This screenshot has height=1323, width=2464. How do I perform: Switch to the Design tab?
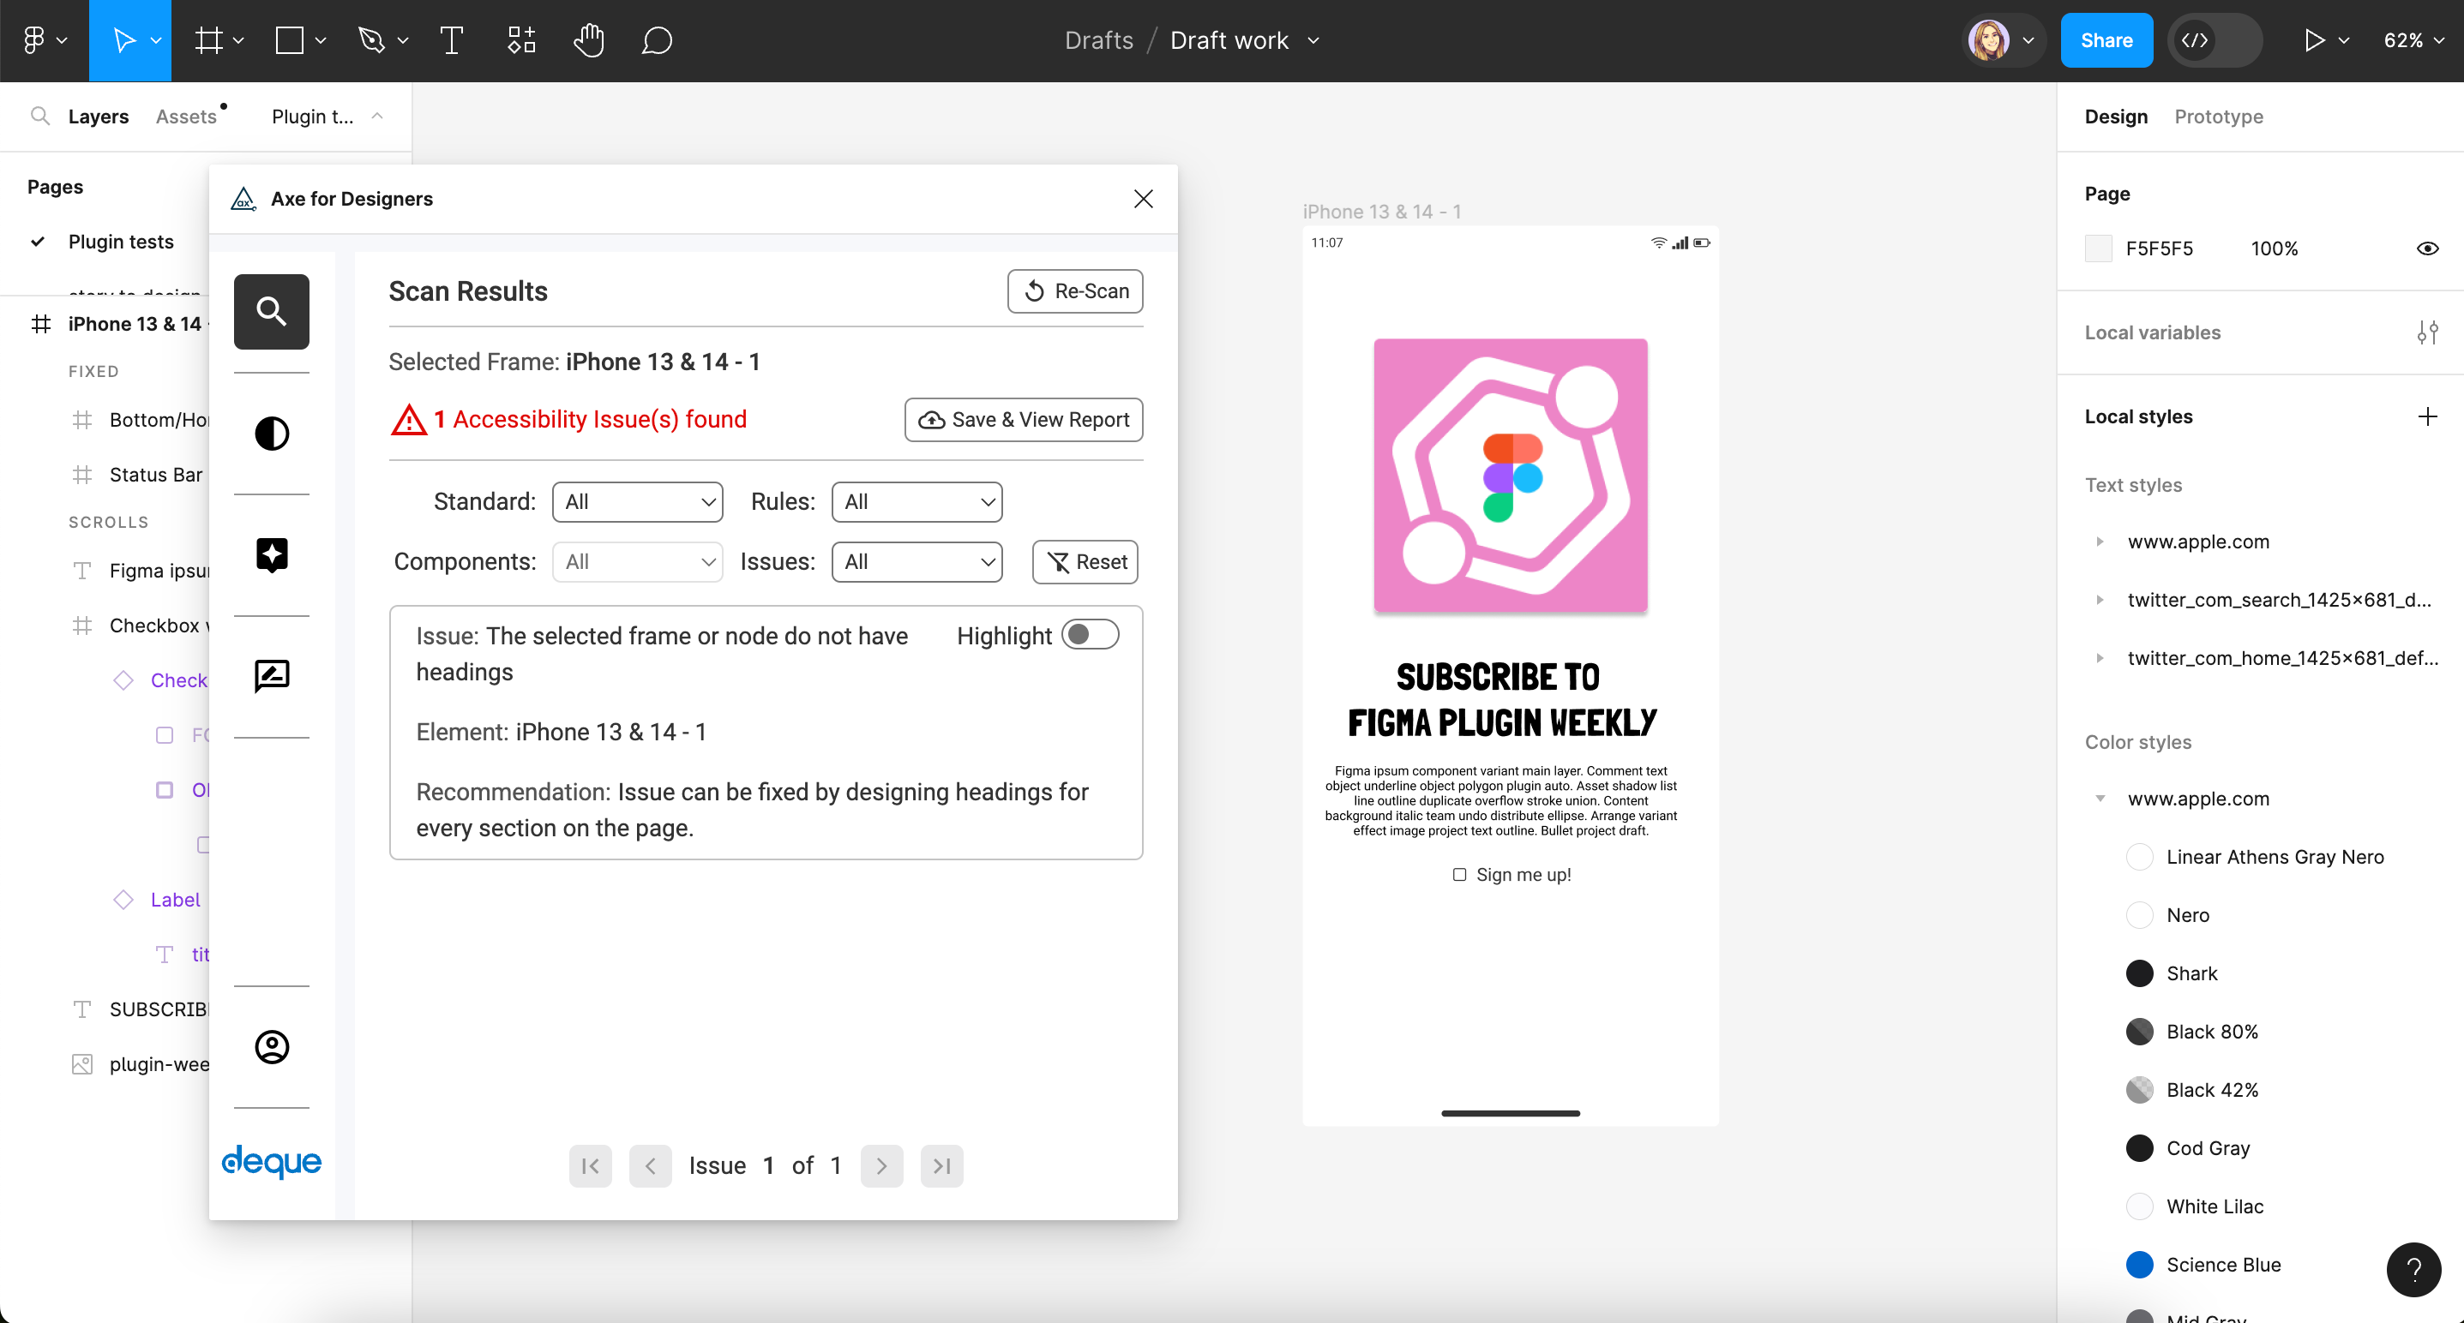coord(2116,117)
